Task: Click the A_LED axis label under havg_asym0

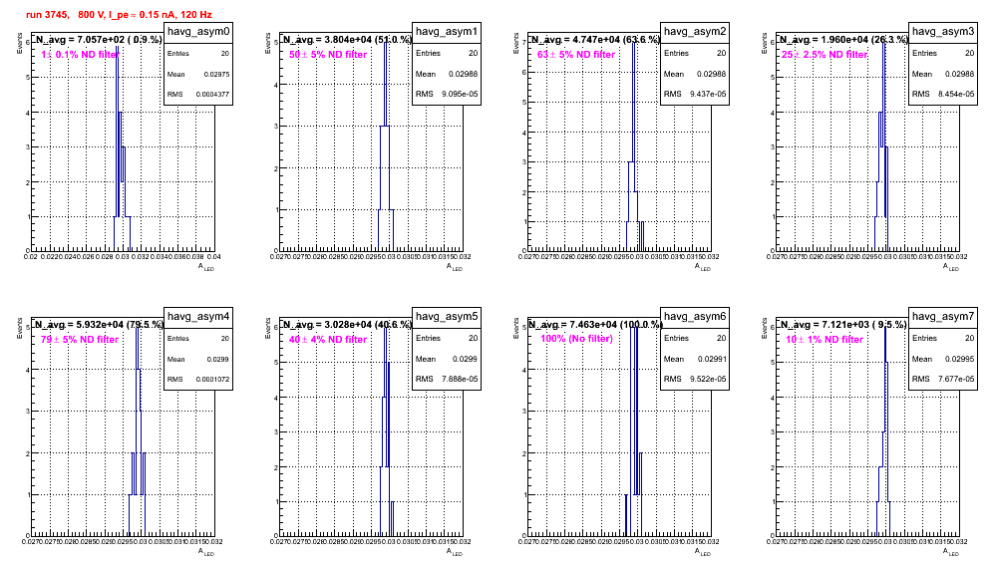Action: pyautogui.click(x=206, y=267)
